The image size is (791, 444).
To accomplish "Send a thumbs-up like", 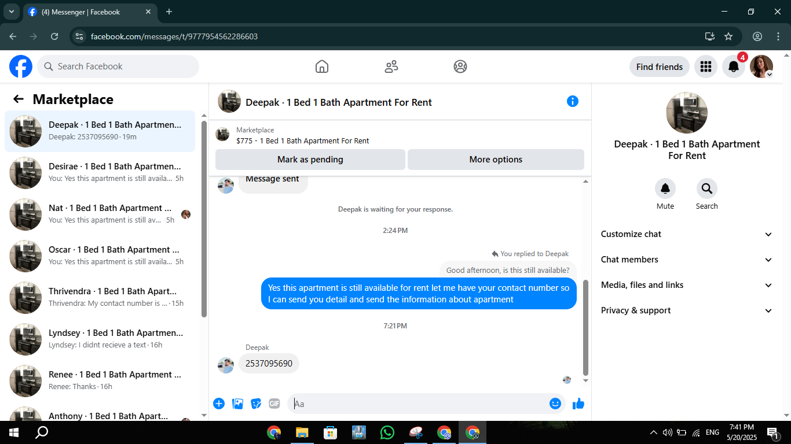I will [578, 404].
